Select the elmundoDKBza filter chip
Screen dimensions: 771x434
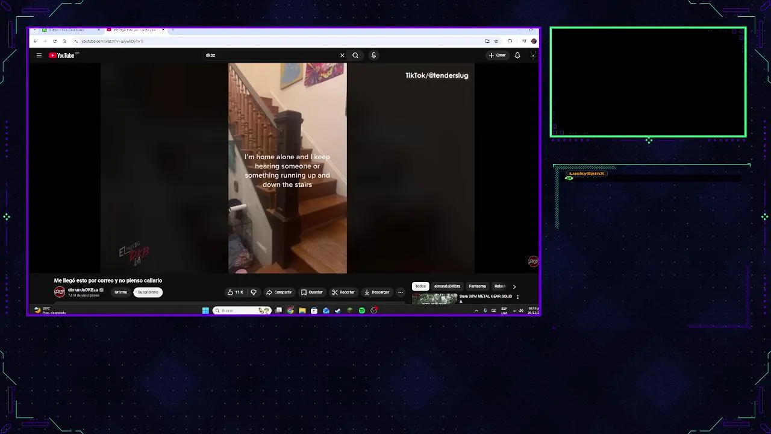tap(447, 286)
